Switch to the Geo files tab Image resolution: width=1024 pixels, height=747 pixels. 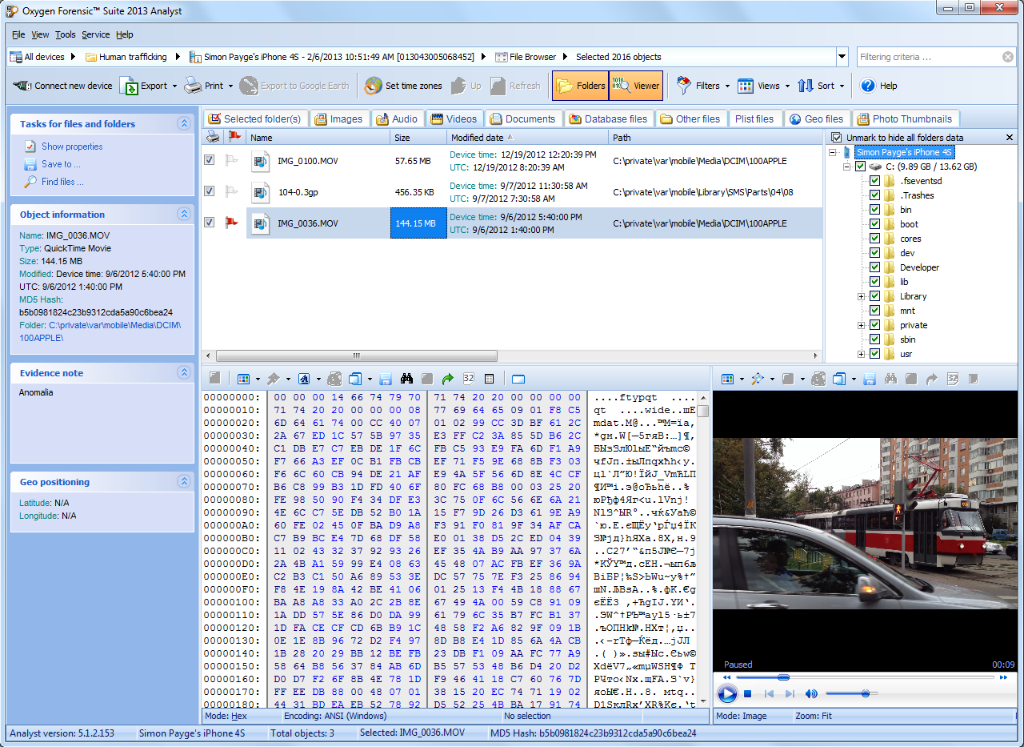click(817, 118)
